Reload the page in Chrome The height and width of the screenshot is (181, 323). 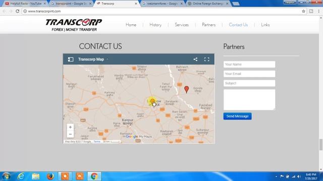(x=18, y=11)
